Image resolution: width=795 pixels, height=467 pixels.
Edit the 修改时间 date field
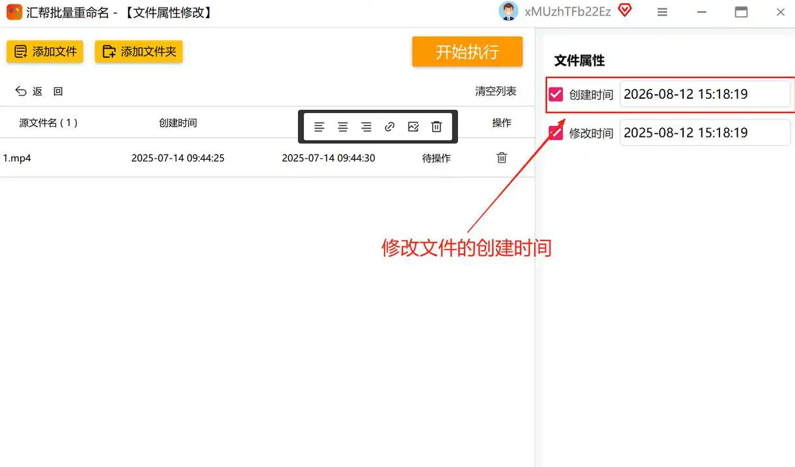(x=705, y=133)
